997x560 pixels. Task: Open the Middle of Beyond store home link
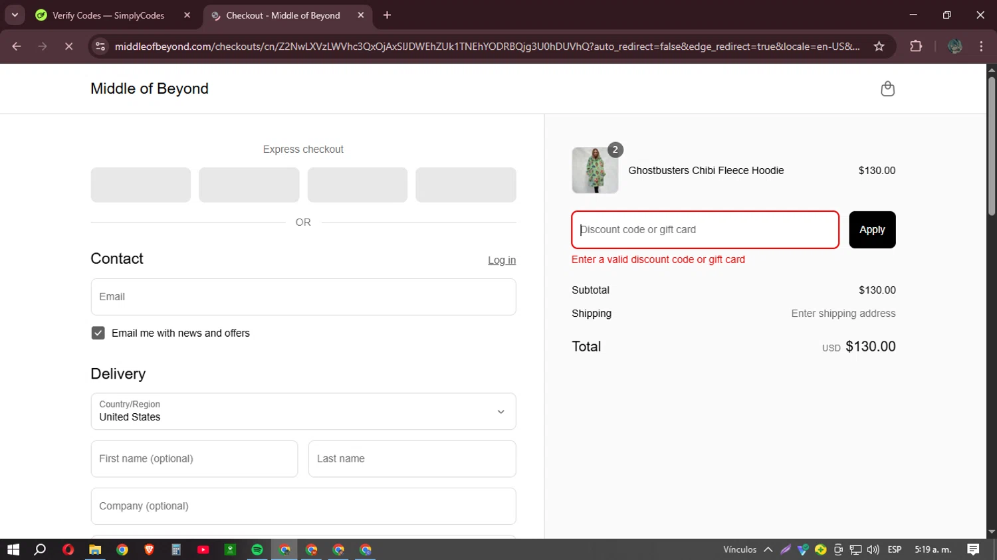click(150, 88)
